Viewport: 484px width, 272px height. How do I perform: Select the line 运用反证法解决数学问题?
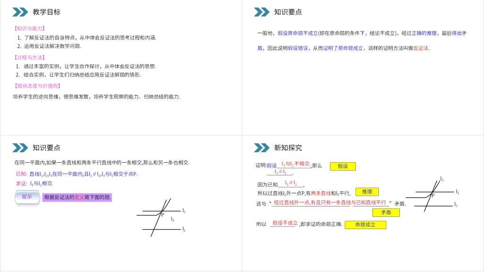[49, 46]
